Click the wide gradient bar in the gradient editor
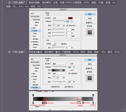 tap(63, 99)
